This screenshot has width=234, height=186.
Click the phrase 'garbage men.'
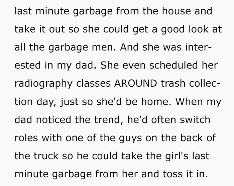pos(82,48)
